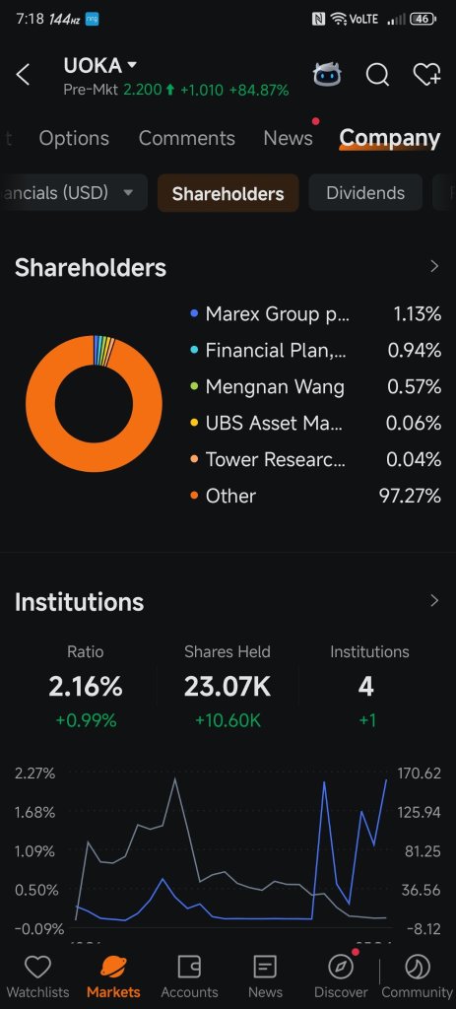Open Discover compass icon
Image resolution: width=456 pixels, height=1009 pixels.
click(x=341, y=976)
